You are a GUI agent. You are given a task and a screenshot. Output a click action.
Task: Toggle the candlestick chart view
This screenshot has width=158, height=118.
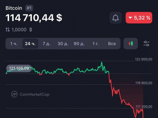tap(131, 44)
